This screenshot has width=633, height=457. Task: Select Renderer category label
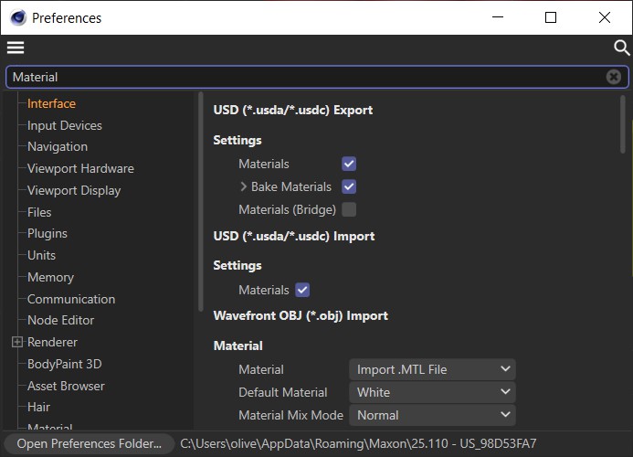pyautogui.click(x=52, y=342)
